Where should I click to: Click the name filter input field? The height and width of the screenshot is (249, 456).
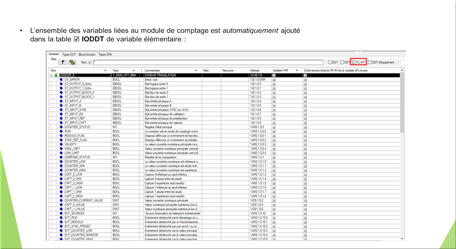[208, 62]
